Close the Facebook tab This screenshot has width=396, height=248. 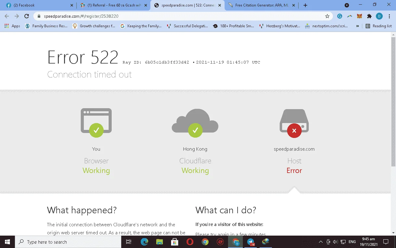click(71, 5)
